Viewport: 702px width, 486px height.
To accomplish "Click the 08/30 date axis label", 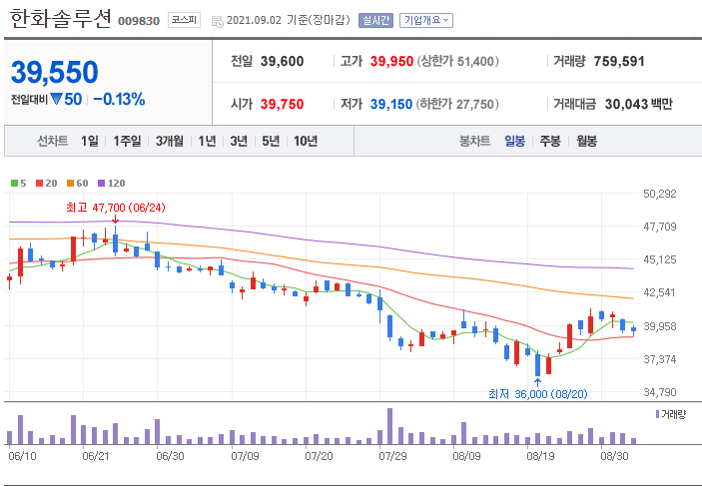I will pos(614,456).
